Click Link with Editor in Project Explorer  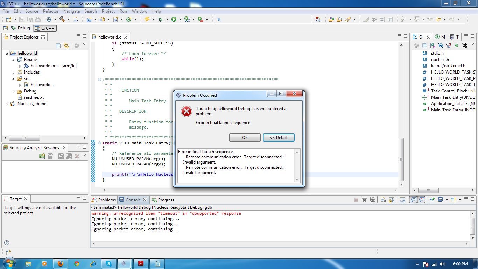[66, 46]
